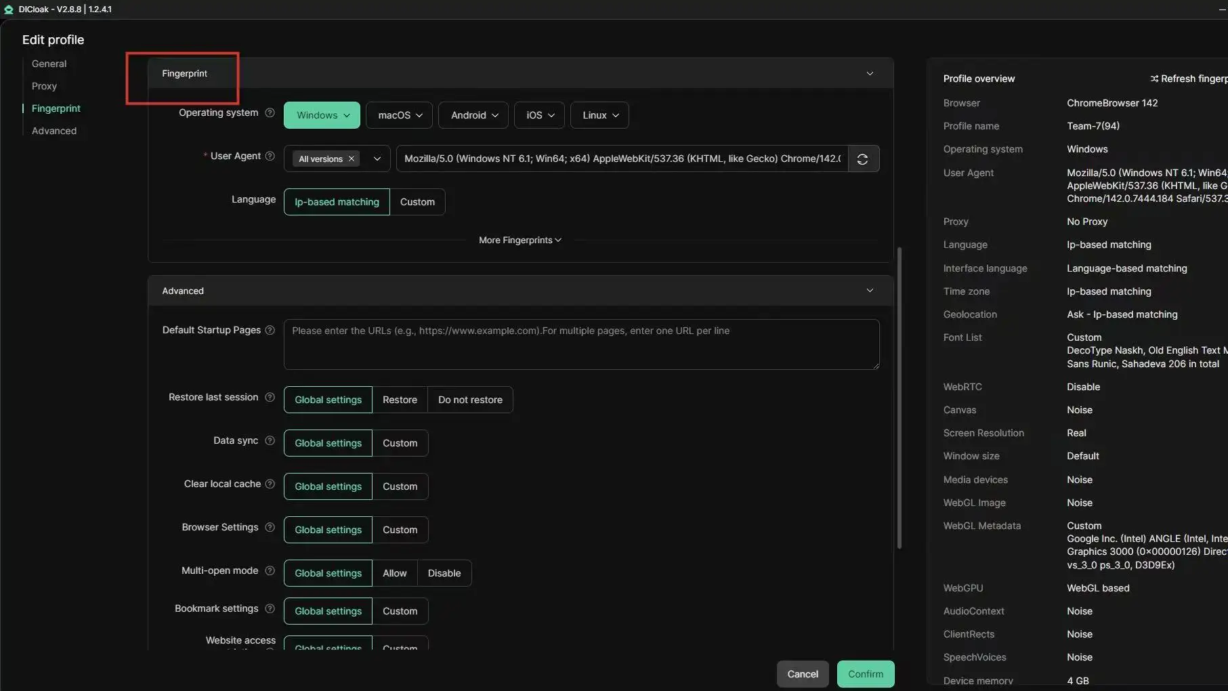
Task: Expand More Fingerprints options
Action: point(520,240)
